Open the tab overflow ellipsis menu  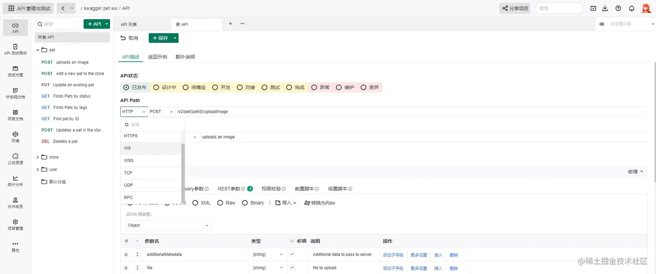coord(242,24)
